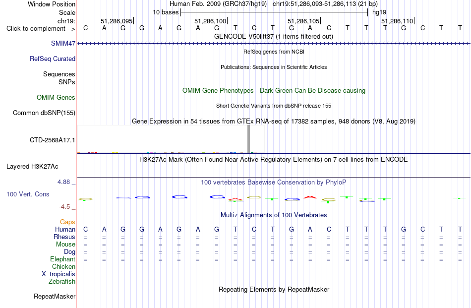Click the Rhesus alignment row label
This screenshot has height=308, width=471.
click(64, 237)
